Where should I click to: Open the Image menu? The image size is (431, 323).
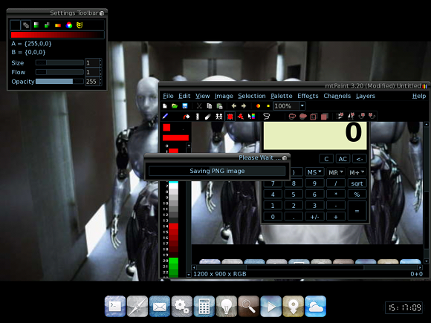tap(224, 96)
